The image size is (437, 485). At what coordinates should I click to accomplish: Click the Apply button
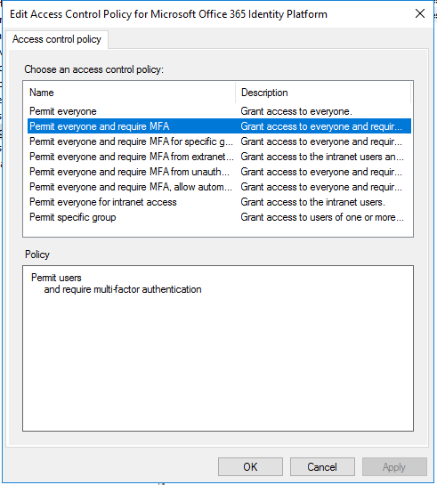pos(394,466)
